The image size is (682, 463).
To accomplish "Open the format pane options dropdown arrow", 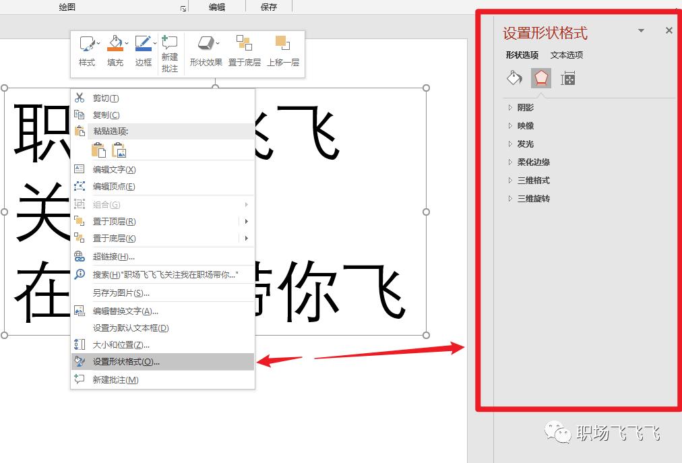I will tap(641, 31).
